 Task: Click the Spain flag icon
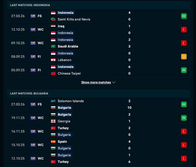point(53,142)
